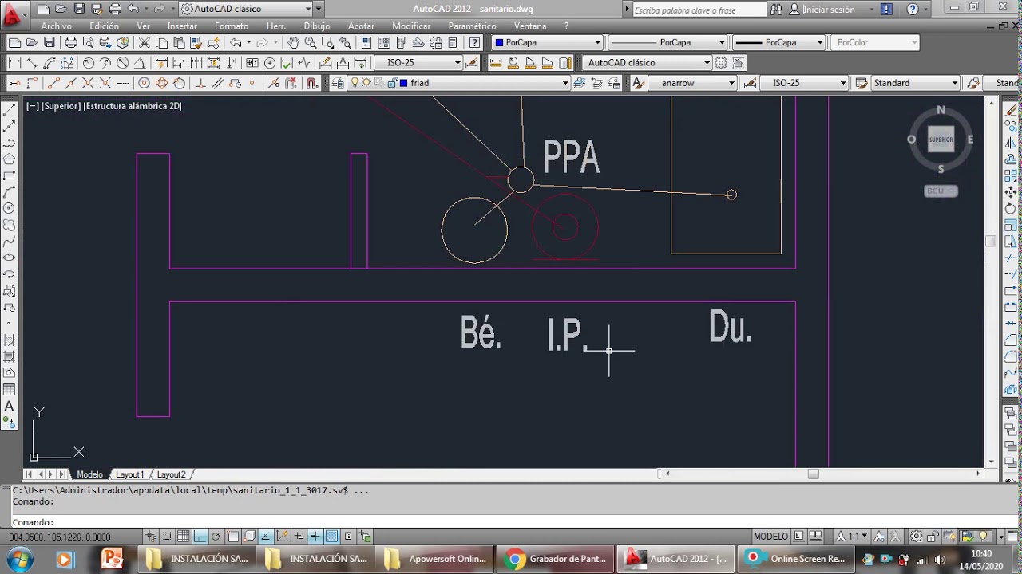Toggle Snap mode in status bar
This screenshot has width=1022, height=574.
pyautogui.click(x=167, y=537)
